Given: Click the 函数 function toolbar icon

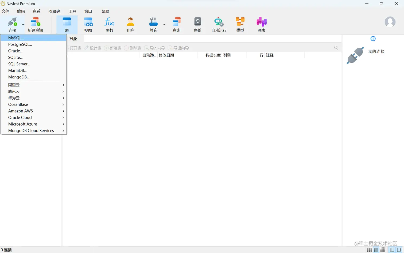Looking at the screenshot, I should [x=109, y=22].
